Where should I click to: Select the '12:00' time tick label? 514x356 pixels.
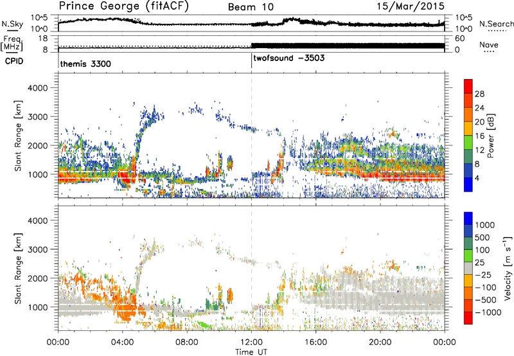[251, 343]
